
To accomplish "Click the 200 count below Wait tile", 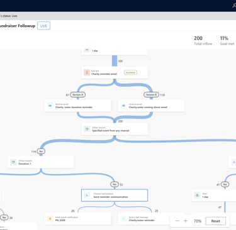I will pos(120,61).
